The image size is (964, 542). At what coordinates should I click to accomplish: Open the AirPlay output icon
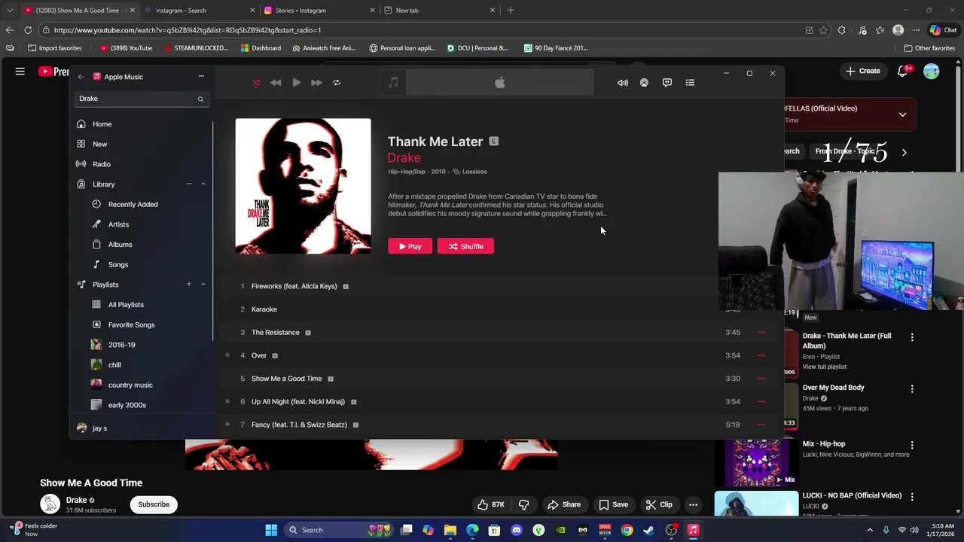click(644, 83)
